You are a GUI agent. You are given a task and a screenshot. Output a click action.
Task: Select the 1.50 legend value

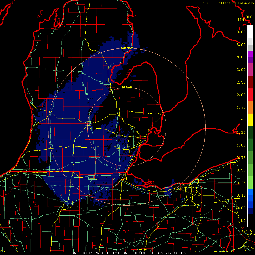(x=241, y=120)
